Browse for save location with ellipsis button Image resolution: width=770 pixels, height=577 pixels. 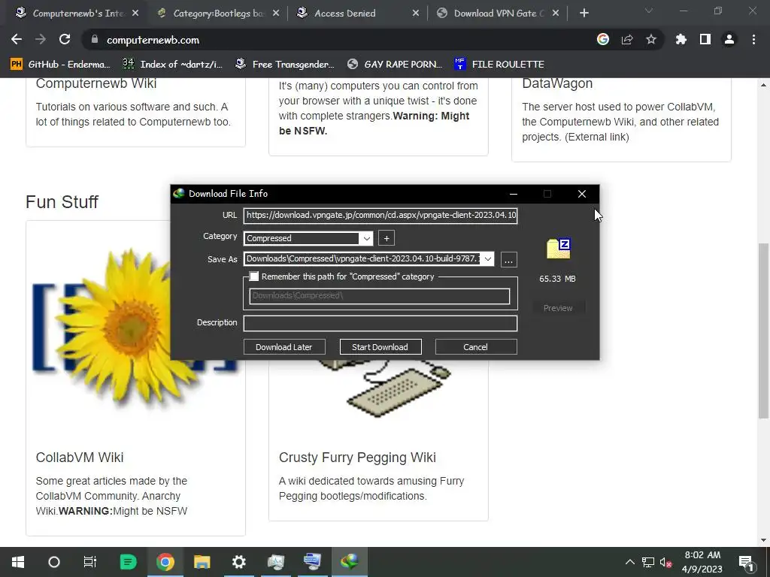pos(509,259)
